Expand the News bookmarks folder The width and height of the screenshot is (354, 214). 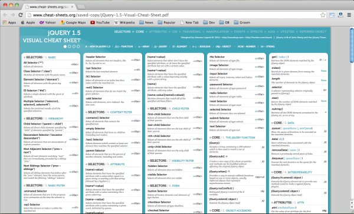click(146, 22)
